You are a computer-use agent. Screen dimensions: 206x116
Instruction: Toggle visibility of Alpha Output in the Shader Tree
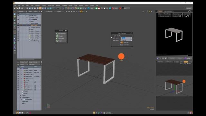coord(18,71)
